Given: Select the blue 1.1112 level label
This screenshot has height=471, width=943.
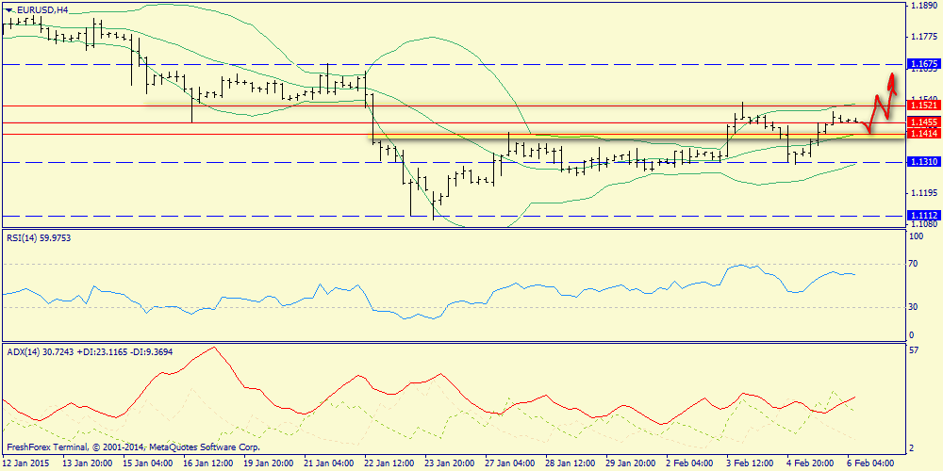Looking at the screenshot, I should click(x=924, y=215).
